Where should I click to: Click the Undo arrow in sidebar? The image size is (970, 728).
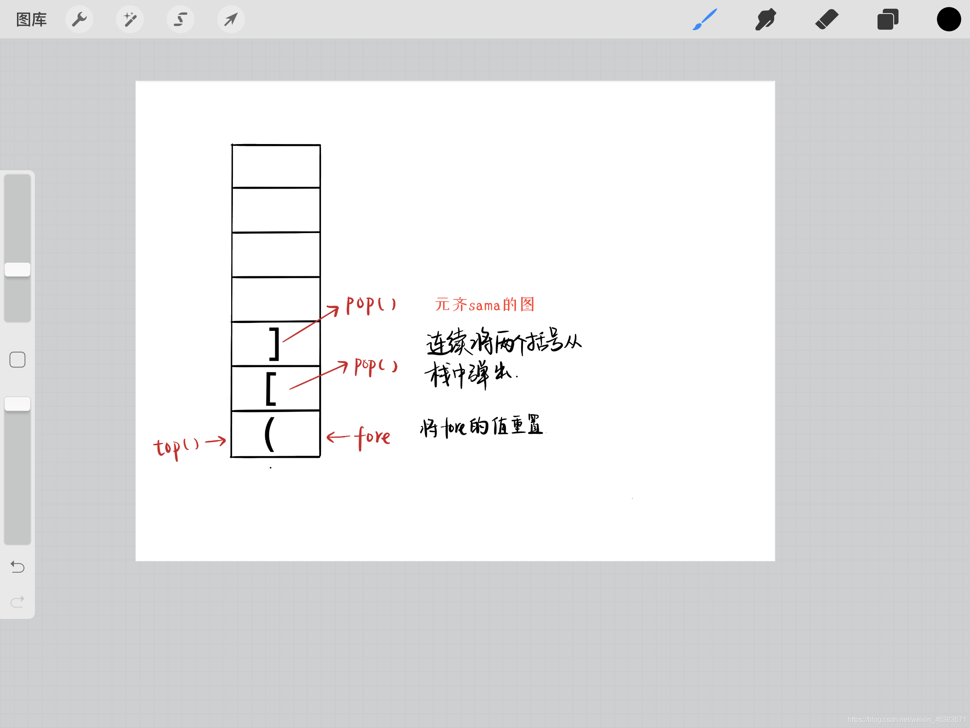point(17,567)
